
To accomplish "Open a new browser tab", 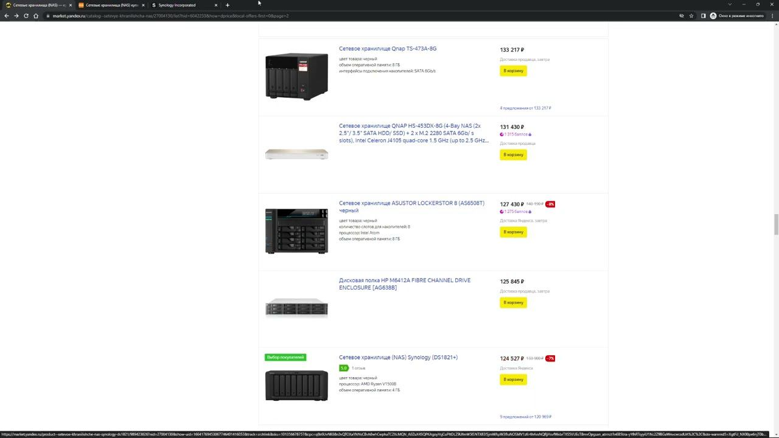I will click(228, 5).
